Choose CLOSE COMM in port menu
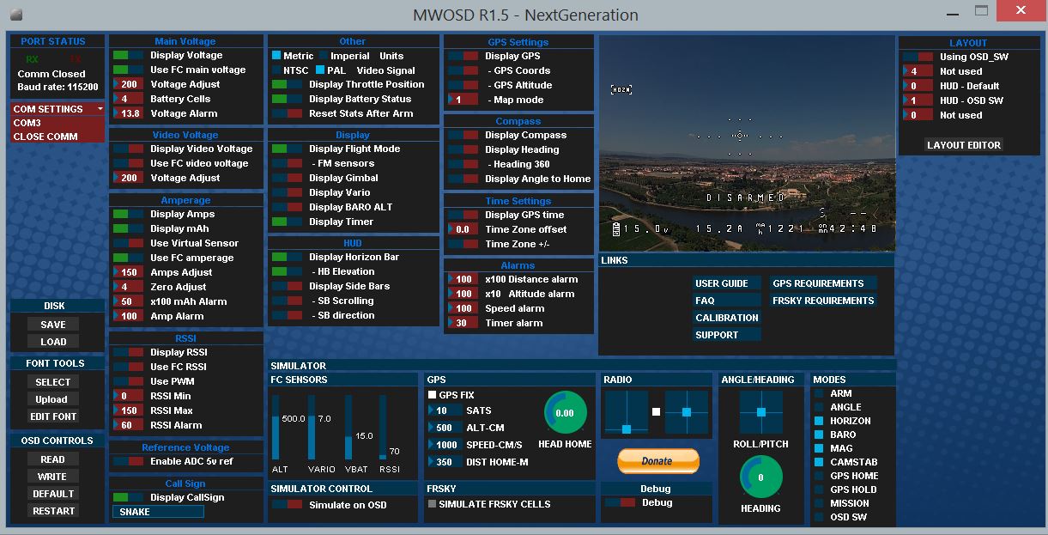The width and height of the screenshot is (1048, 535). click(58, 137)
